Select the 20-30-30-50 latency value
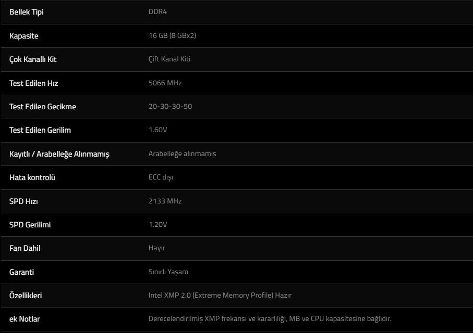This screenshot has height=333, width=473. pyautogui.click(x=170, y=107)
